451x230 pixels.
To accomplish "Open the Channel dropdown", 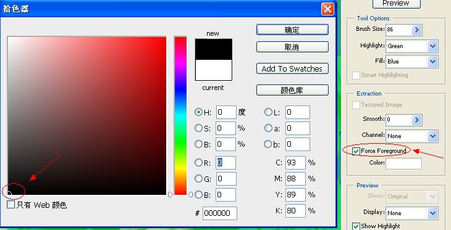I will (432, 136).
